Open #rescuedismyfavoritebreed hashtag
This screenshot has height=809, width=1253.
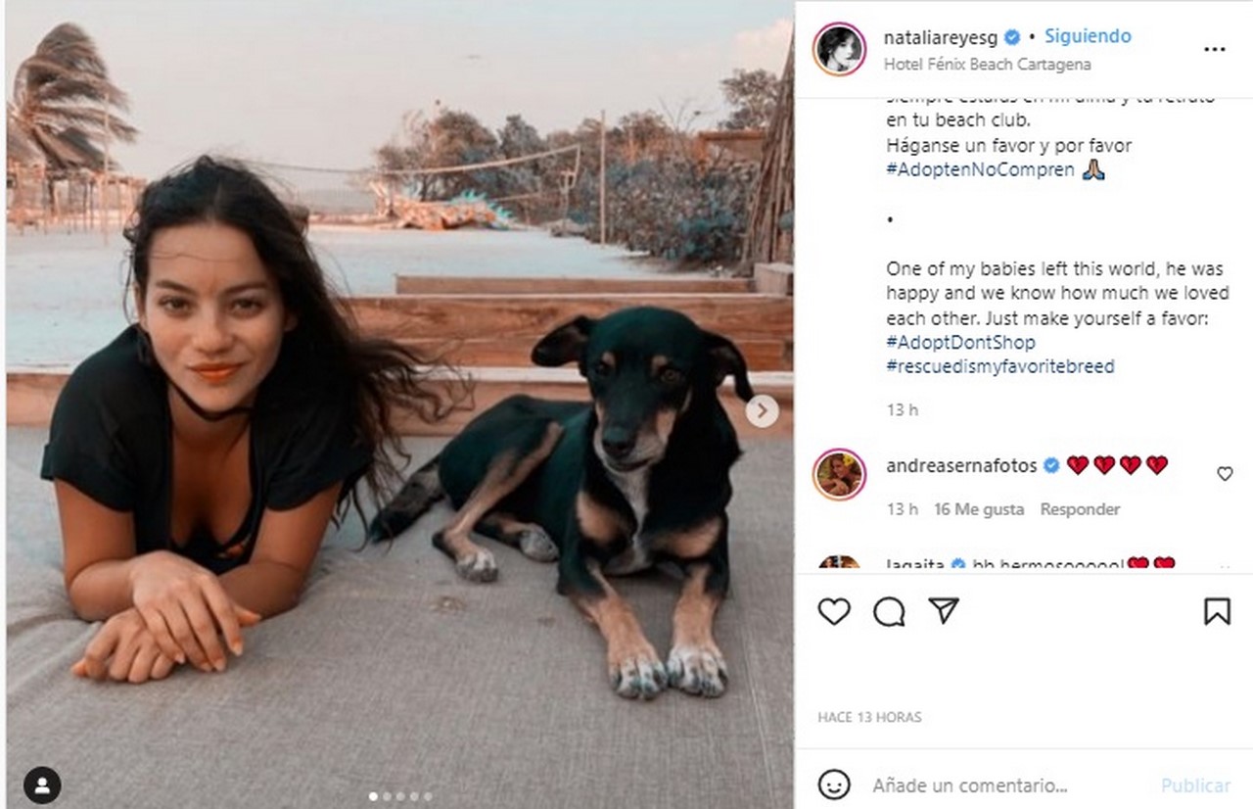[x=999, y=366]
